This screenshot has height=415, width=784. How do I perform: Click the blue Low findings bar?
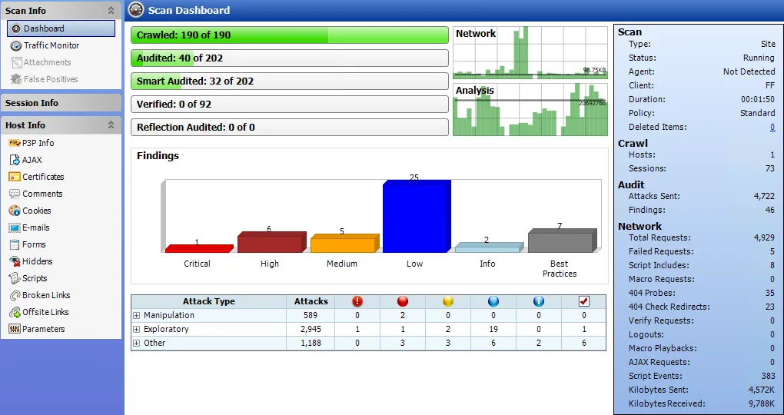(417, 217)
